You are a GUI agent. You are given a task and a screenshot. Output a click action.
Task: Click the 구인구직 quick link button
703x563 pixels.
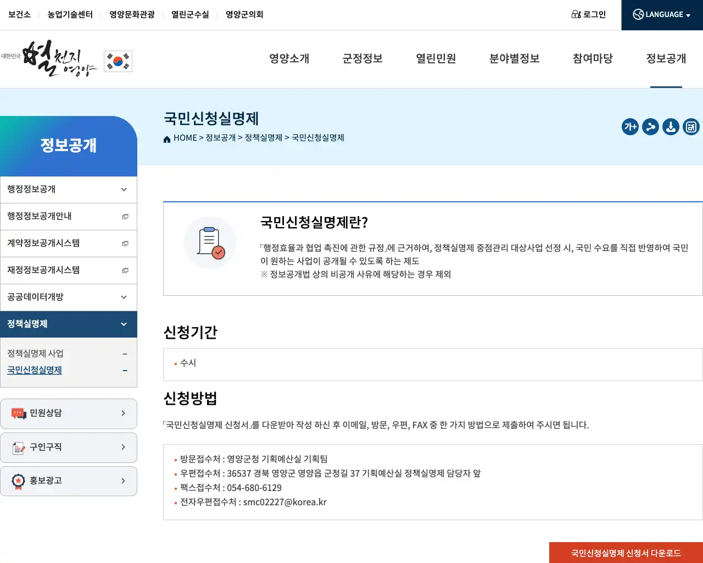point(69,448)
